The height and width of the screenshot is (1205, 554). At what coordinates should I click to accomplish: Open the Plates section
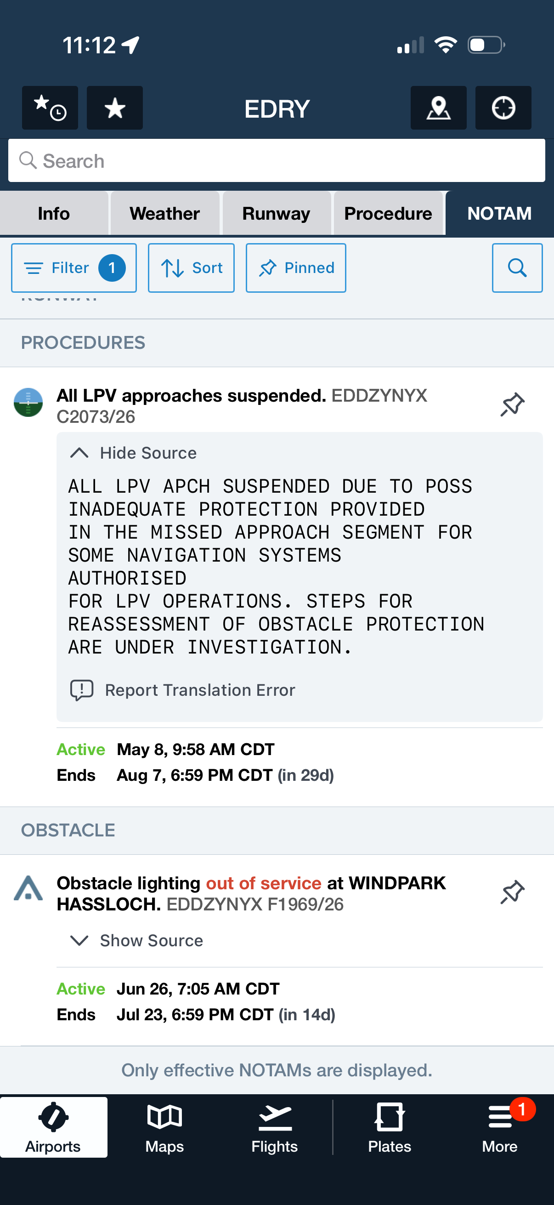tap(390, 1127)
